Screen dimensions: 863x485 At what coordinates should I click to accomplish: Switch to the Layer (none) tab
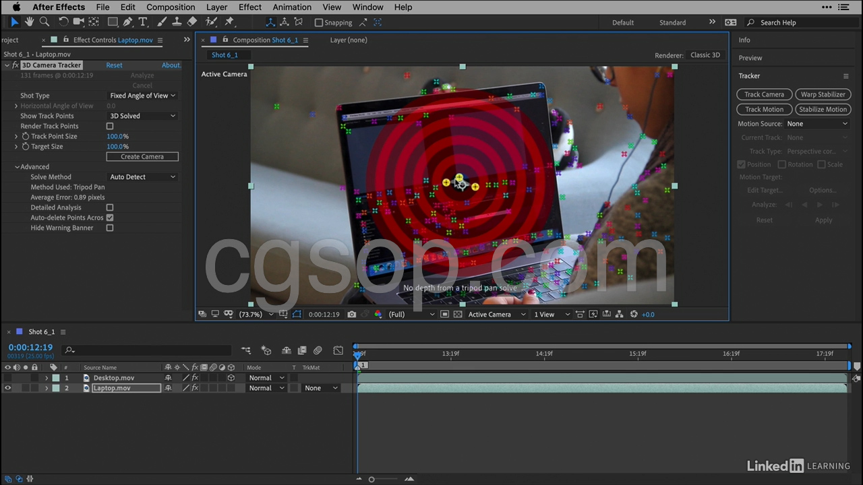(349, 40)
